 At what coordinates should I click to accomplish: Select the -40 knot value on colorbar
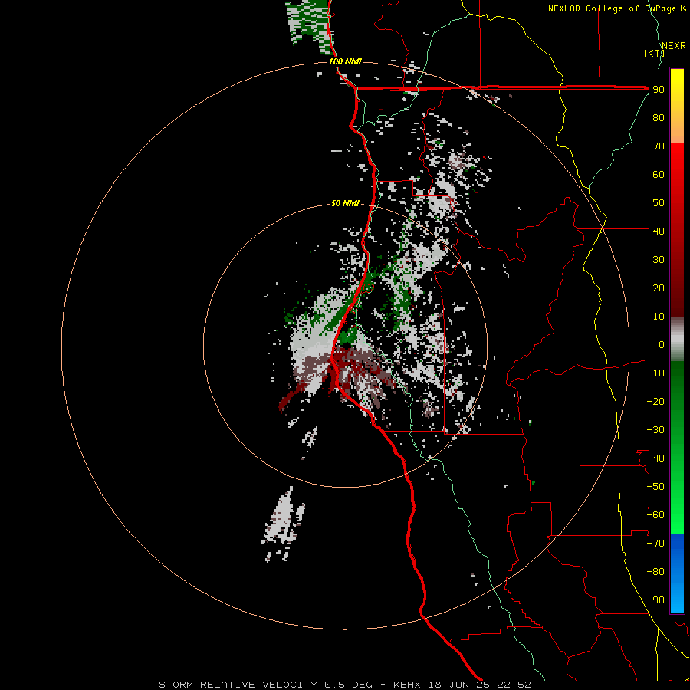coord(655,458)
